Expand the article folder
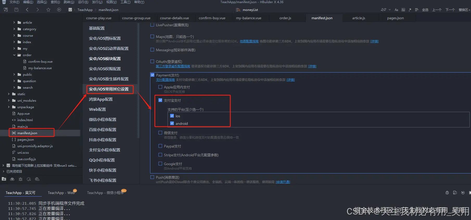This screenshot has height=220, width=471. click(14, 22)
